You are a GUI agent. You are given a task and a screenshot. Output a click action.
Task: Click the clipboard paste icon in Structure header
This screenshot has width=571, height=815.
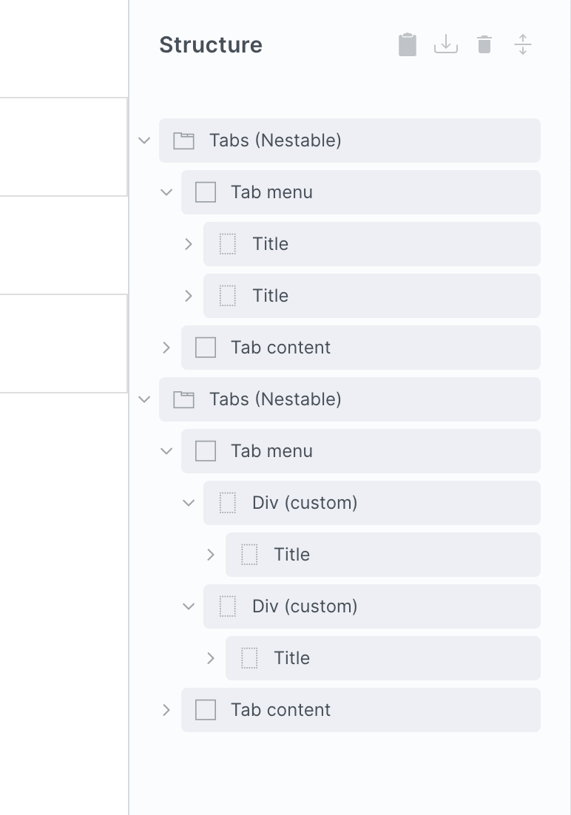pos(408,45)
